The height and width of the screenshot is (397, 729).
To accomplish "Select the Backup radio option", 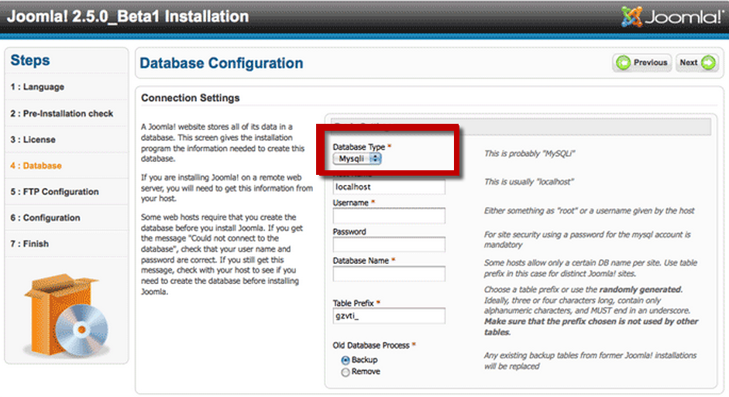I will [x=346, y=361].
